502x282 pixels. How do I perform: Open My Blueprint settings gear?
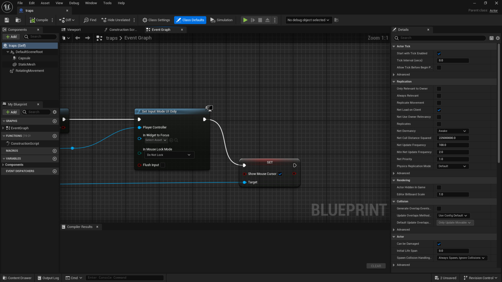pos(55,112)
